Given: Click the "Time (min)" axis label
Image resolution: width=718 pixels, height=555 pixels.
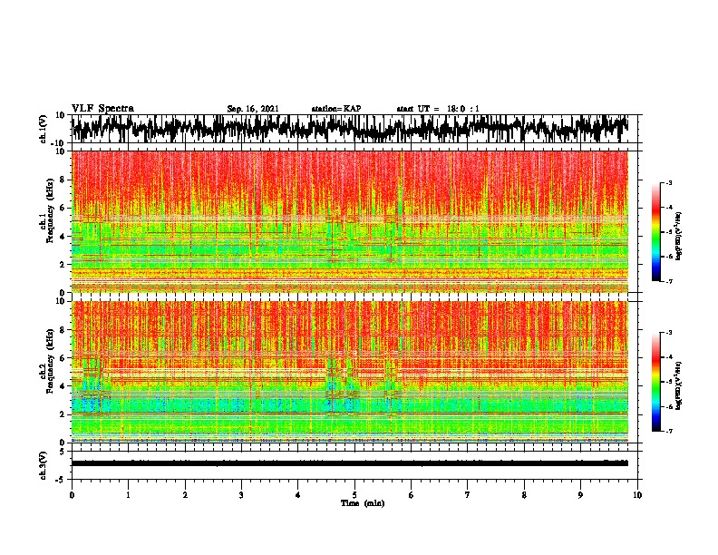Looking at the screenshot, I should pos(363,503).
